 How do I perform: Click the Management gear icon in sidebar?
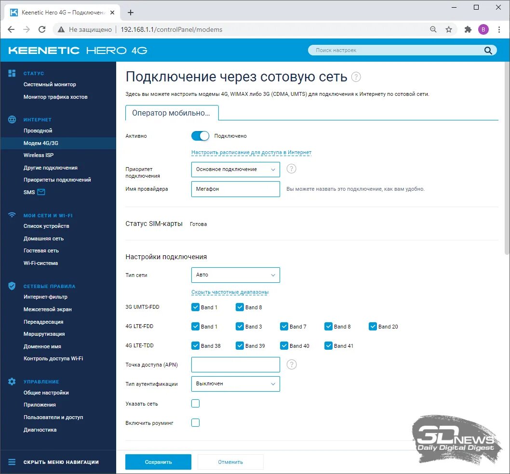[12, 382]
